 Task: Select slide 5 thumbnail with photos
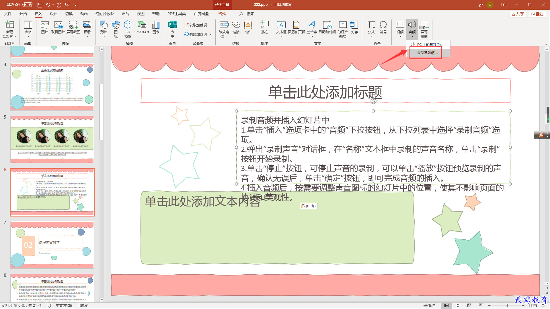[52, 139]
